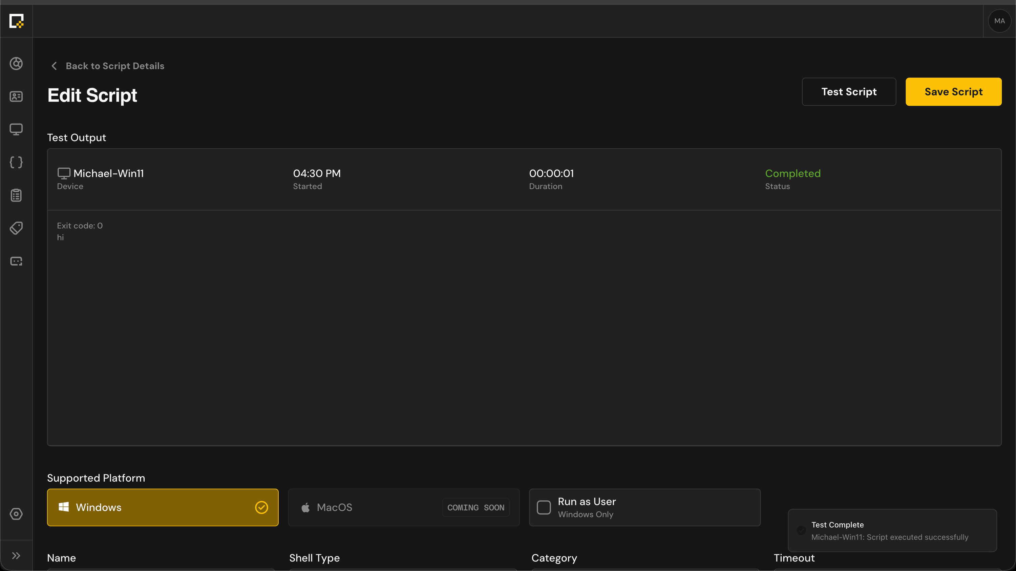Select the MacOS coming soon platform
Screen dimensions: 1016x571
point(403,508)
